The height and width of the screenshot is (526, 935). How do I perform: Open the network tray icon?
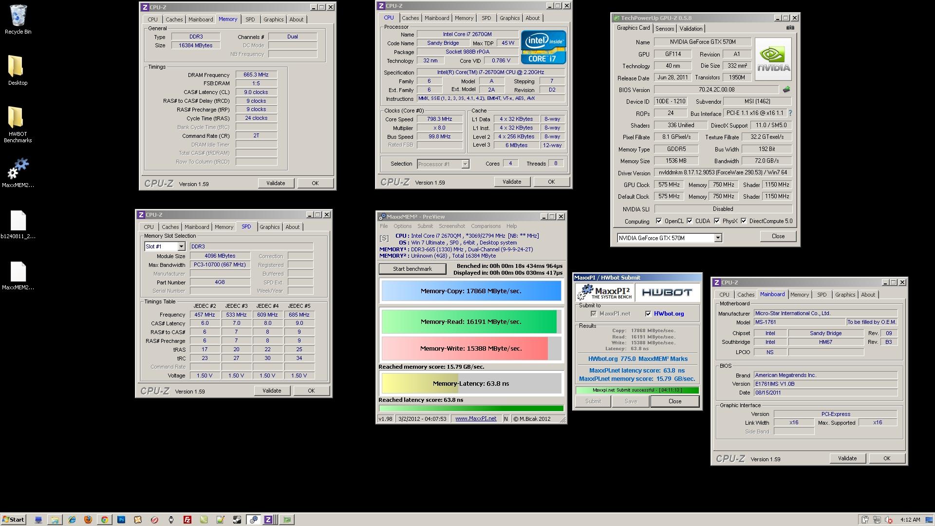(x=877, y=520)
